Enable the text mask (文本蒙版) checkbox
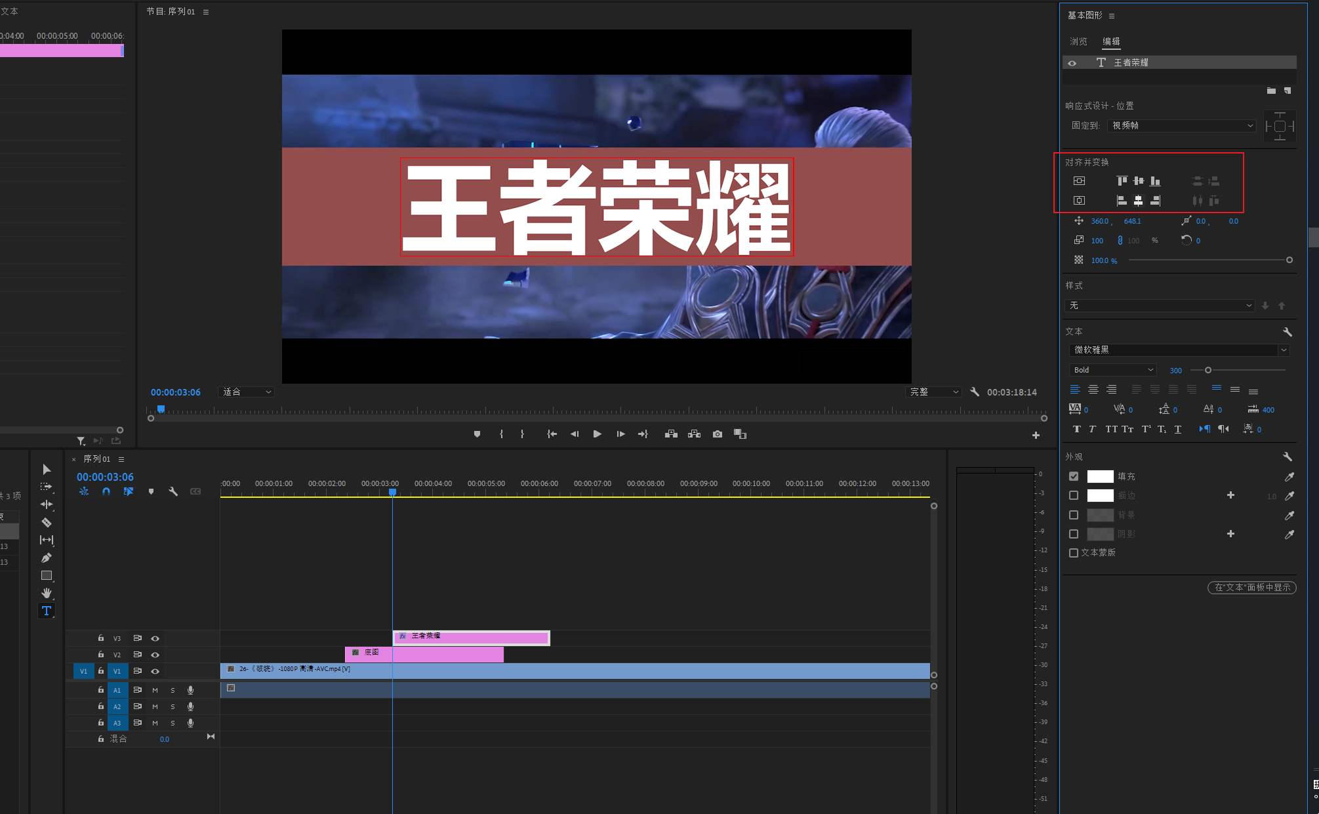The image size is (1319, 814). [x=1074, y=553]
